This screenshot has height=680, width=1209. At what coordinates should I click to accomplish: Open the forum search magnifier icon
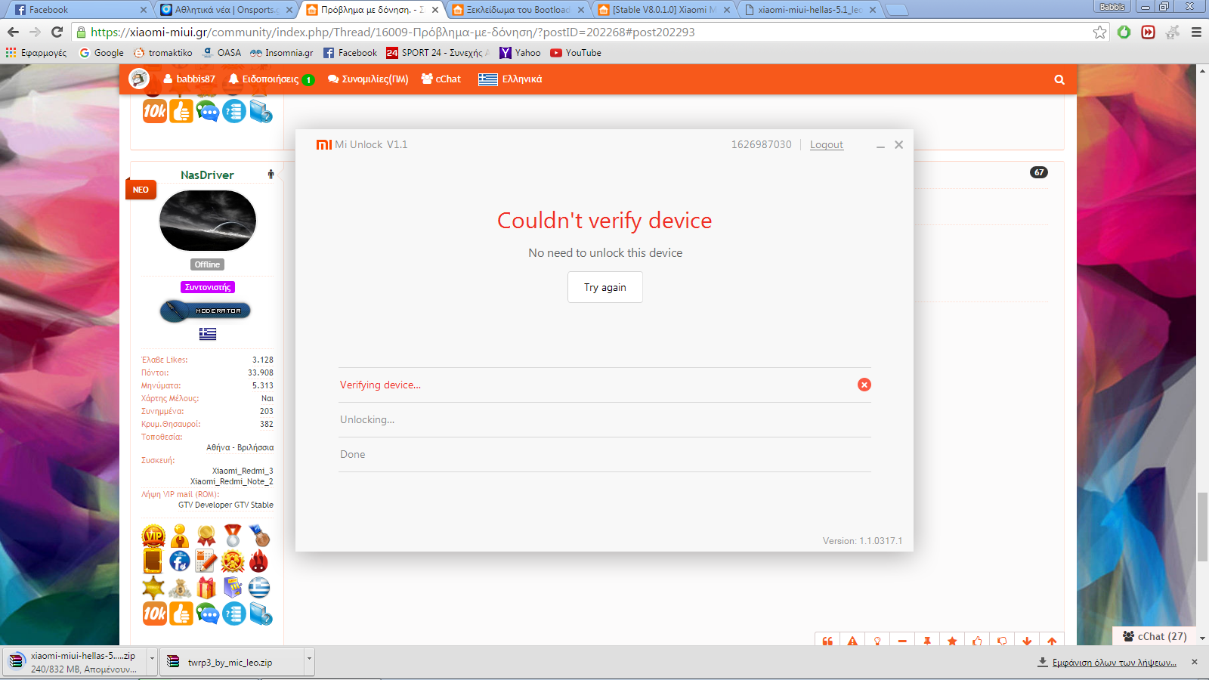[1059, 79]
